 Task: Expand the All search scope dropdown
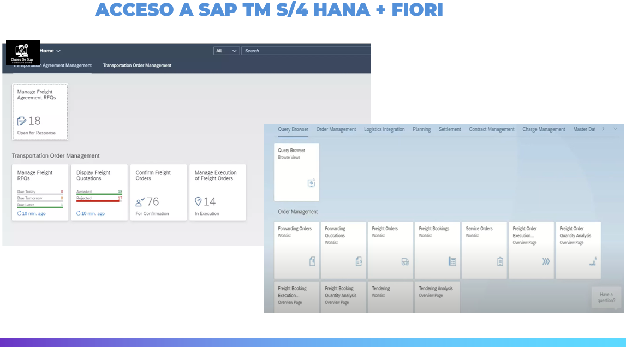(226, 51)
